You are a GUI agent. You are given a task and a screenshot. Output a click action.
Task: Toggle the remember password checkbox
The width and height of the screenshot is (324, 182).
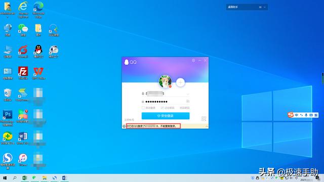162,108
